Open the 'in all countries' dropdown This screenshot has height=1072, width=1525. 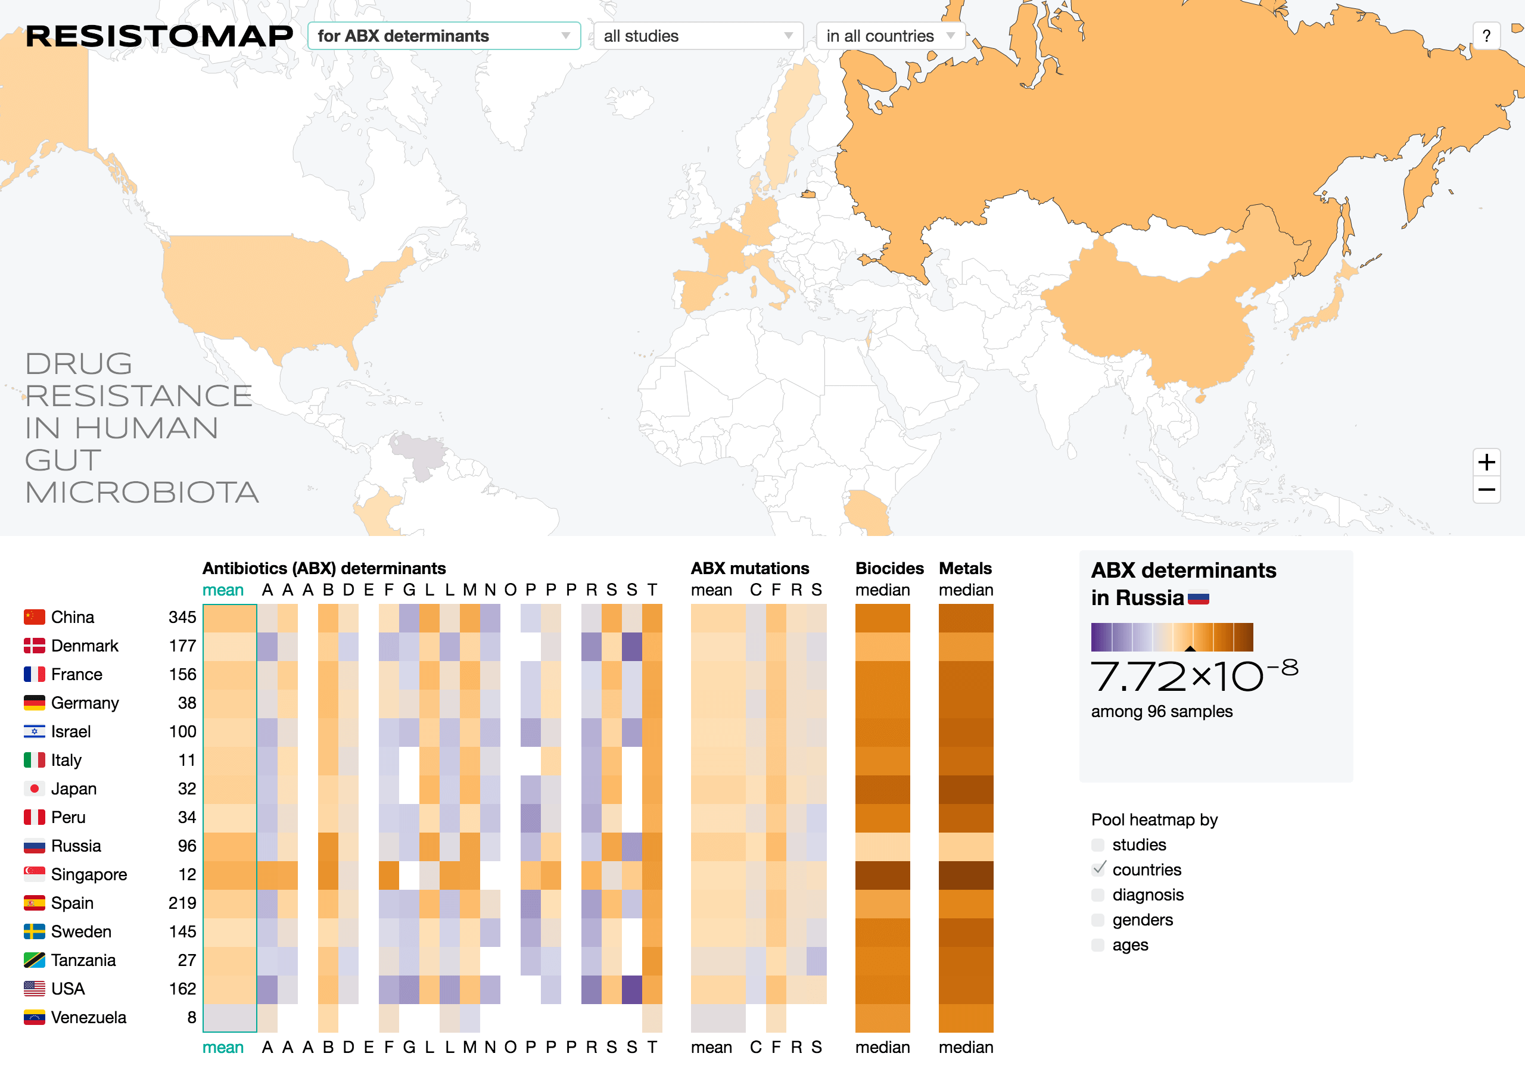click(890, 36)
